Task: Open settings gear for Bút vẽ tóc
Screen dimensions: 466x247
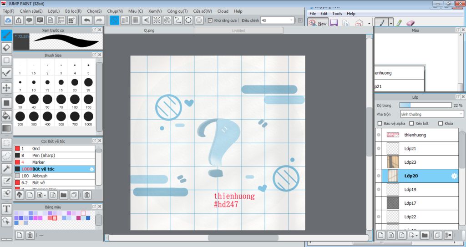Action: pos(92,169)
